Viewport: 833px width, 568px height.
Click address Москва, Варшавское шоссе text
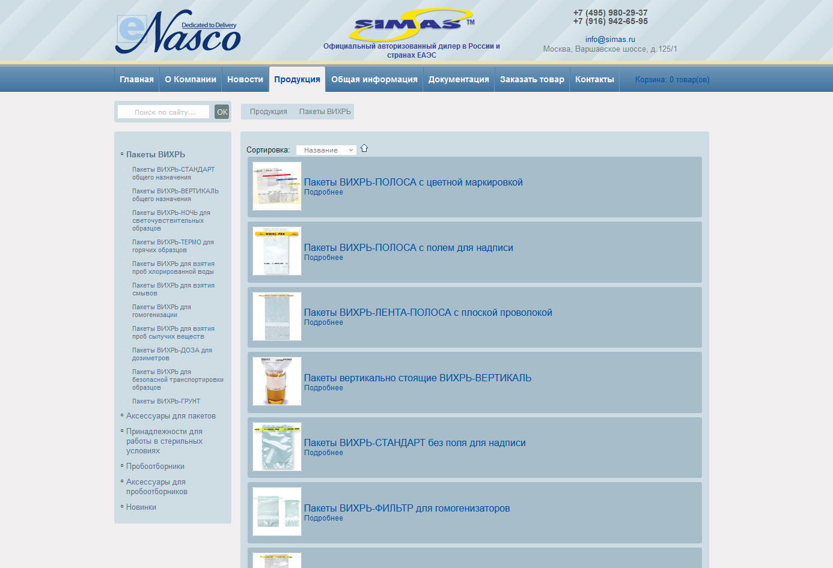tap(610, 49)
